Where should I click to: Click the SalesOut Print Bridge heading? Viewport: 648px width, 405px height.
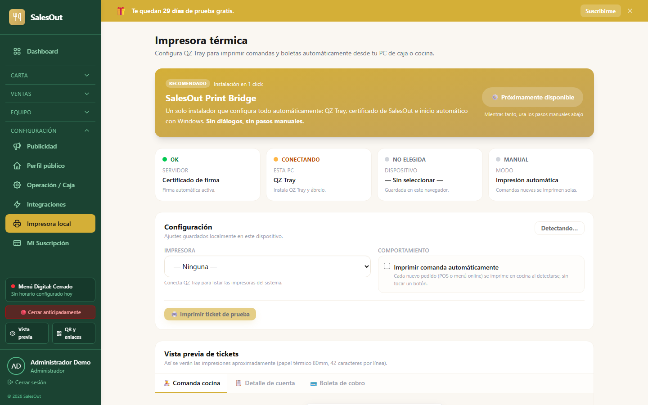point(211,98)
